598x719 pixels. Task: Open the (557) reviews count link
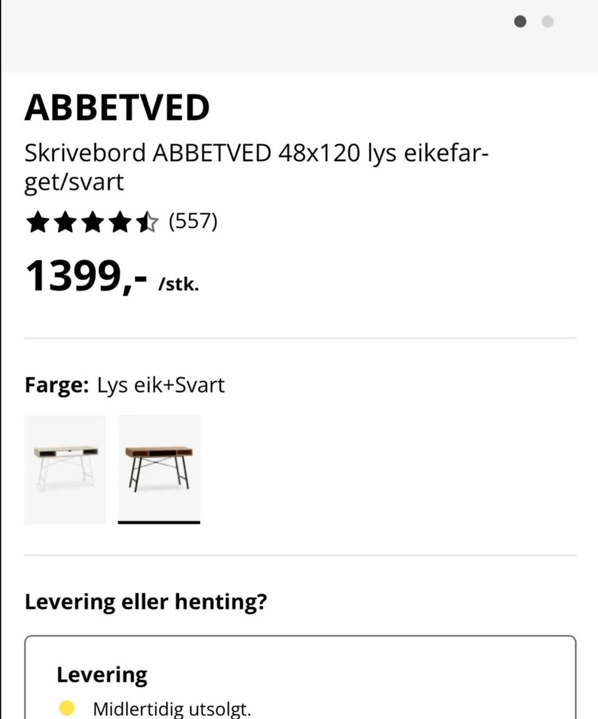click(193, 221)
